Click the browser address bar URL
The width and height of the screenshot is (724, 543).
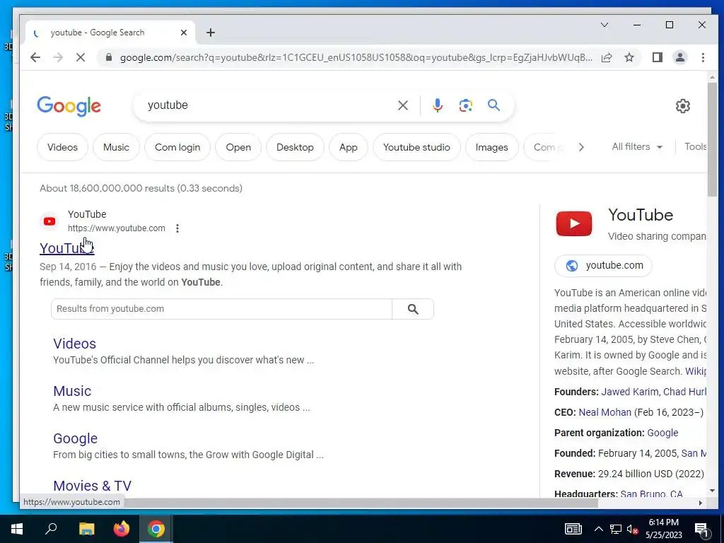pyautogui.click(x=356, y=57)
